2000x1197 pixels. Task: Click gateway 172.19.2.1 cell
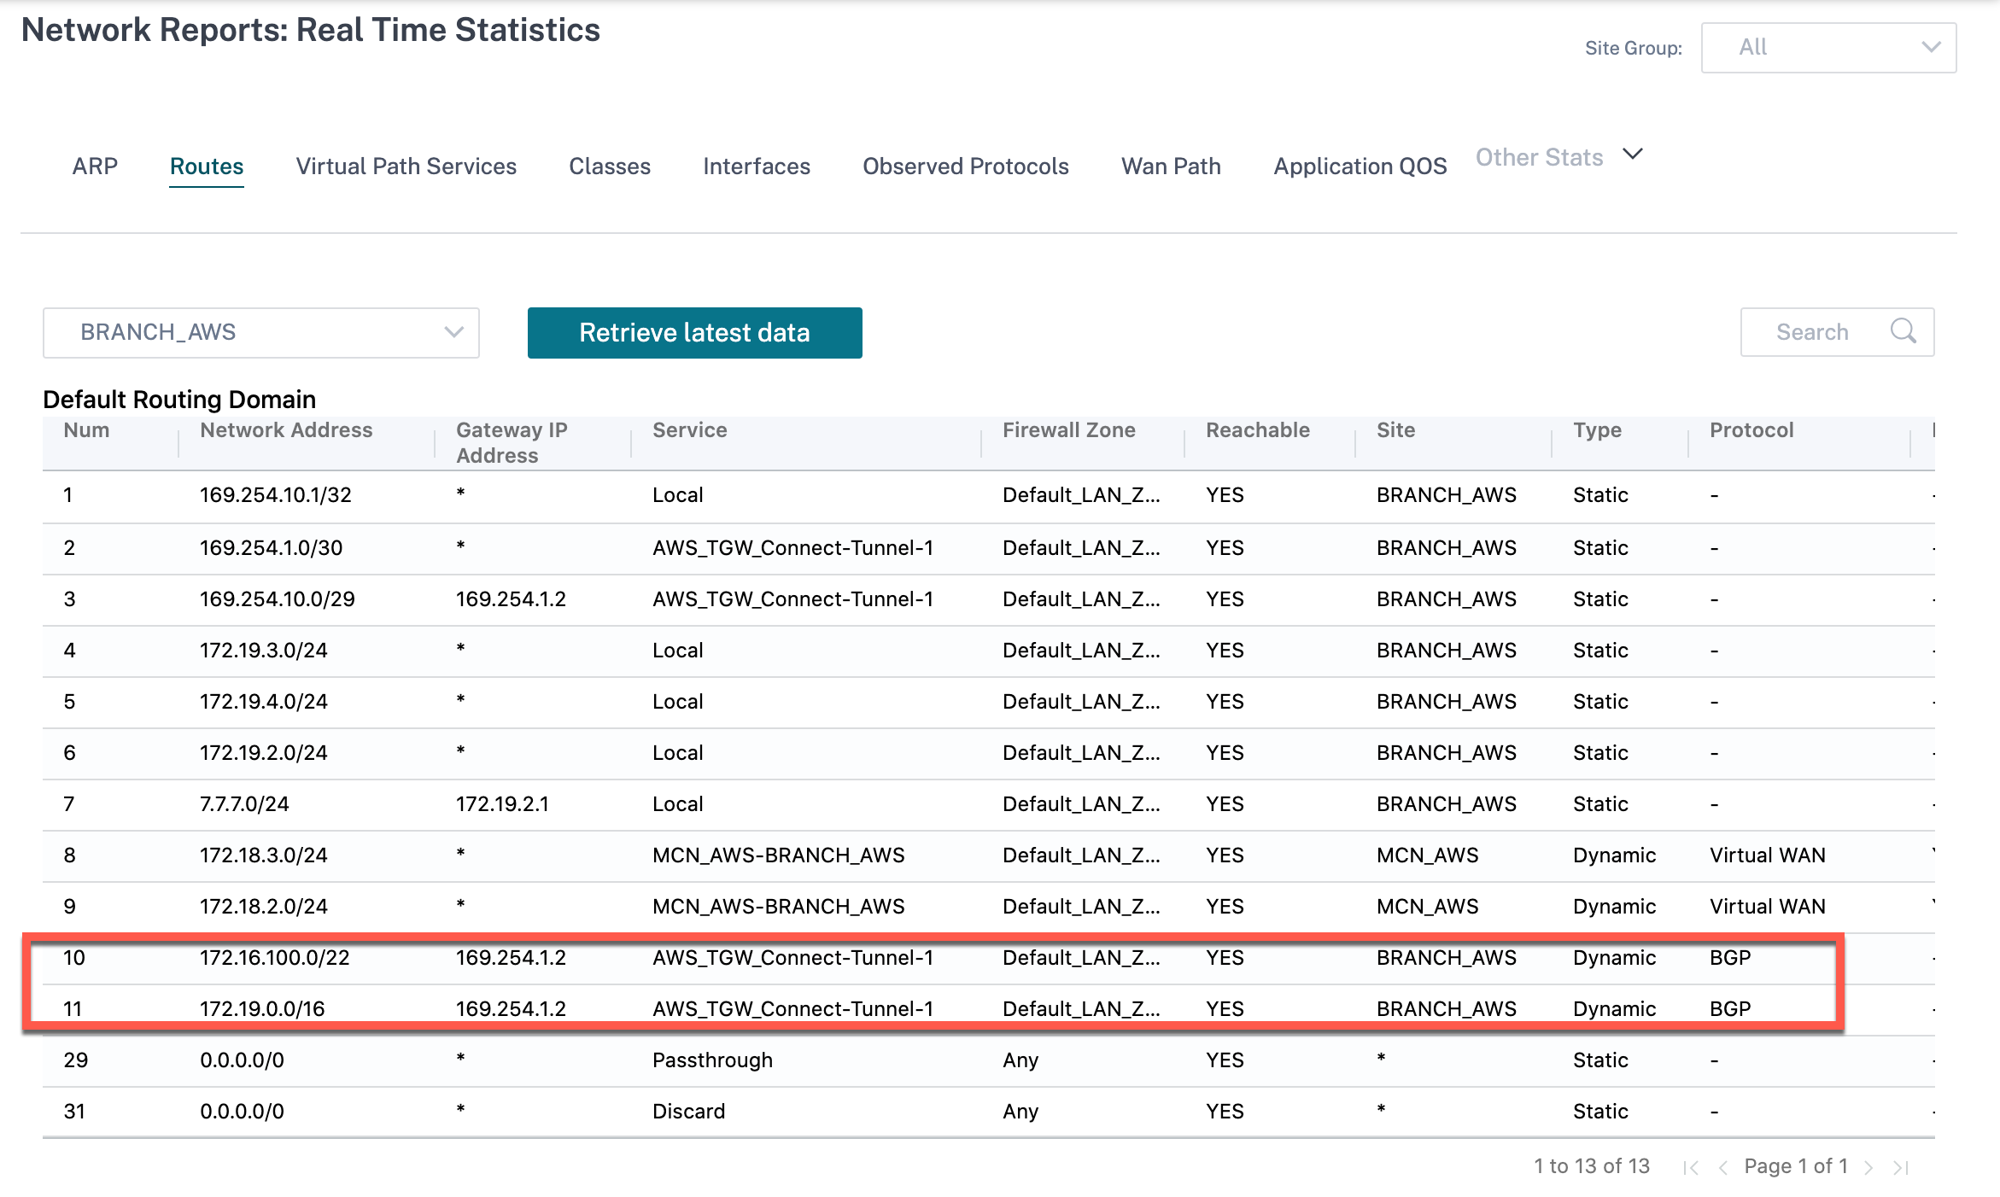pyautogui.click(x=502, y=804)
